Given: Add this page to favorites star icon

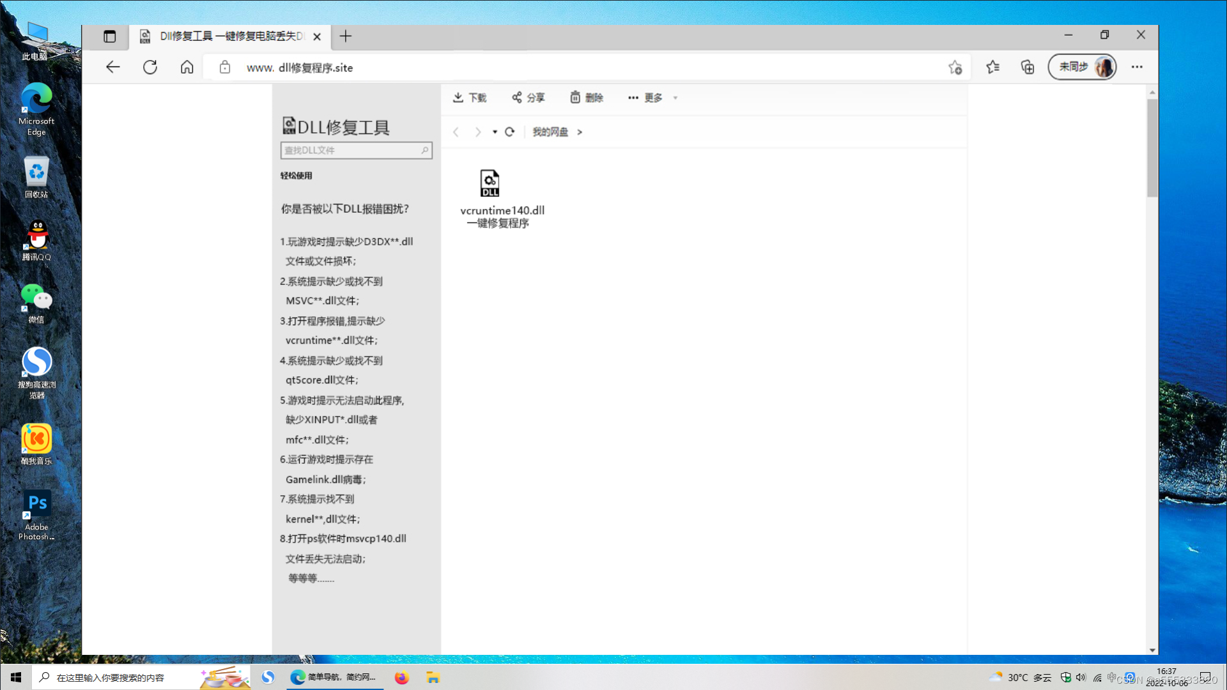Looking at the screenshot, I should click(x=955, y=67).
